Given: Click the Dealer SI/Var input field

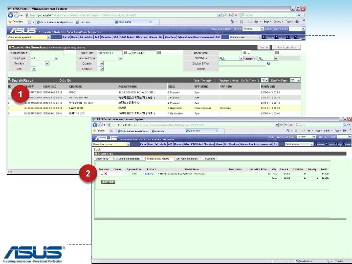Looking at the screenshot, I should [242, 64].
